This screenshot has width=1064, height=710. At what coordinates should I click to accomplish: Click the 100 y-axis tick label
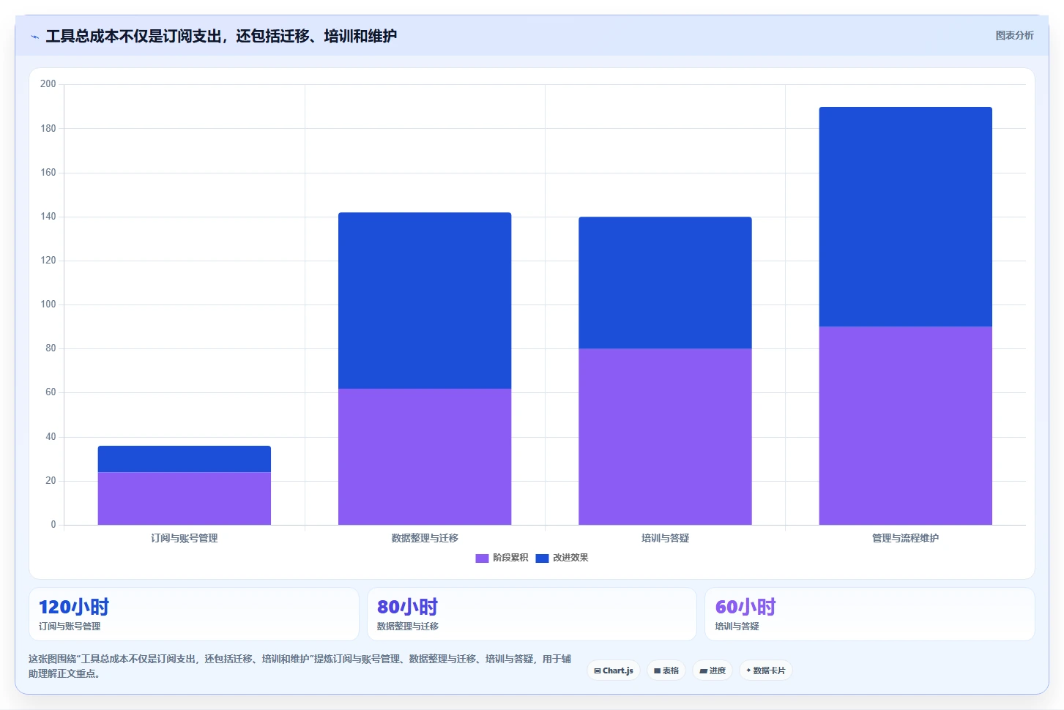(x=48, y=304)
